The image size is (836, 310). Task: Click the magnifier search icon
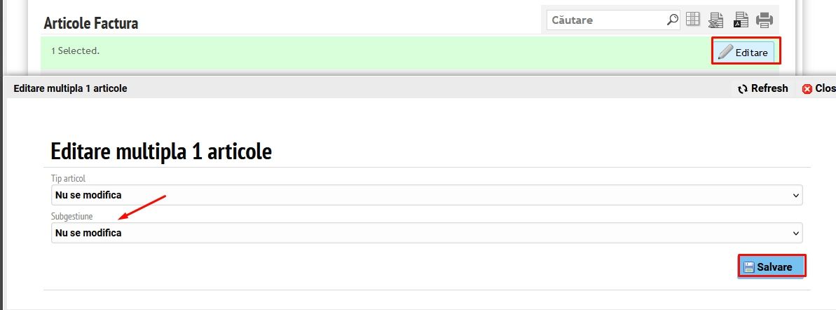pos(672,20)
